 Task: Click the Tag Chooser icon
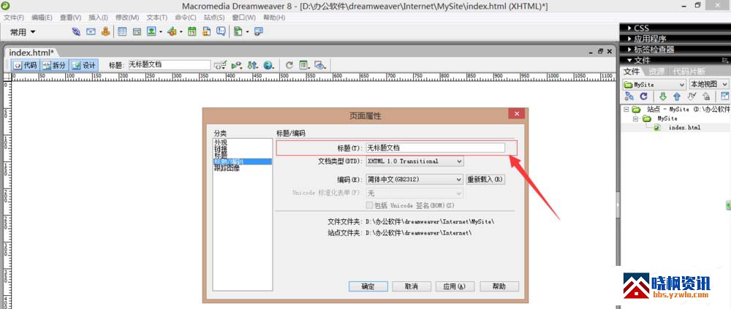(259, 31)
